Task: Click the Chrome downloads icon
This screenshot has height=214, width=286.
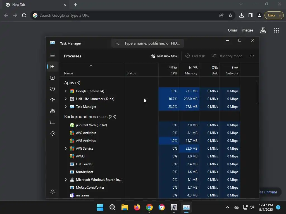Action: (x=242, y=16)
